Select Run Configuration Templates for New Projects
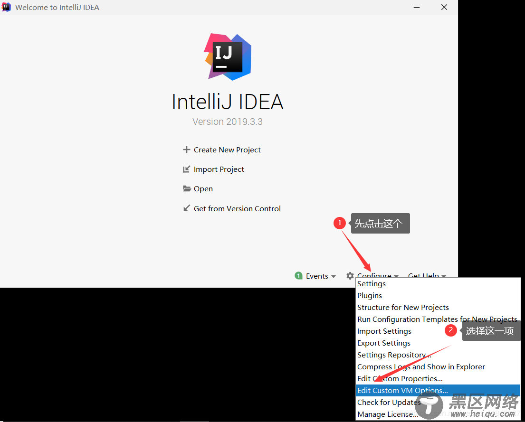Screen dimensions: 525x422 (x=438, y=319)
